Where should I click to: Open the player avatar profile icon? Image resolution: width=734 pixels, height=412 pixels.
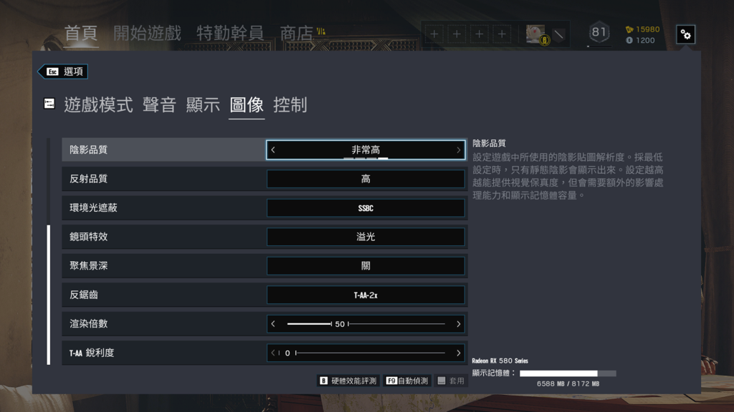(x=536, y=34)
